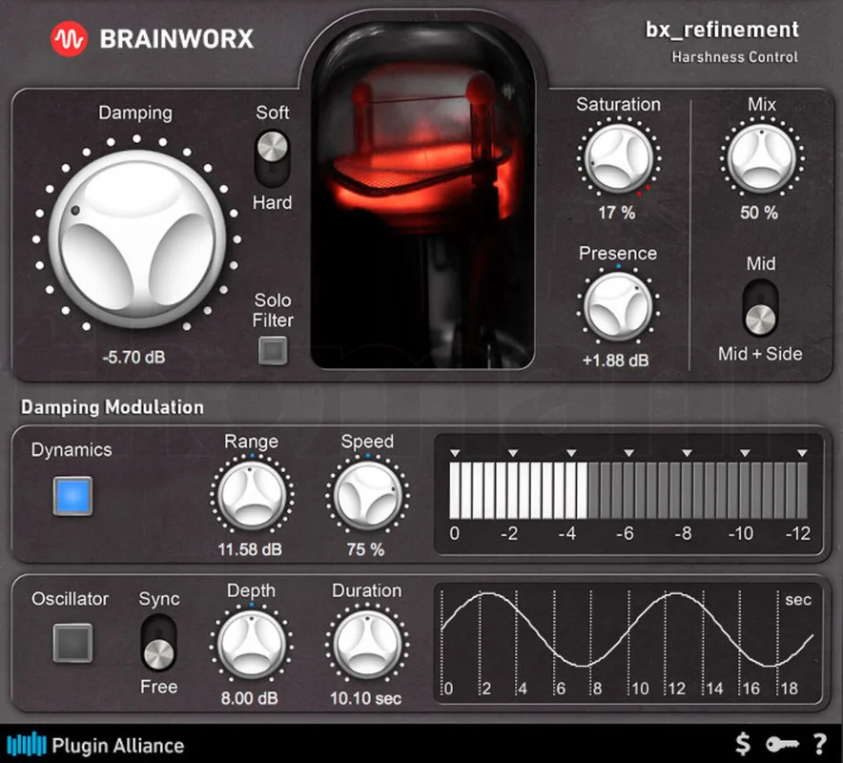Click the dollar sign icon
Image resolution: width=843 pixels, height=763 pixels.
pyautogui.click(x=743, y=744)
